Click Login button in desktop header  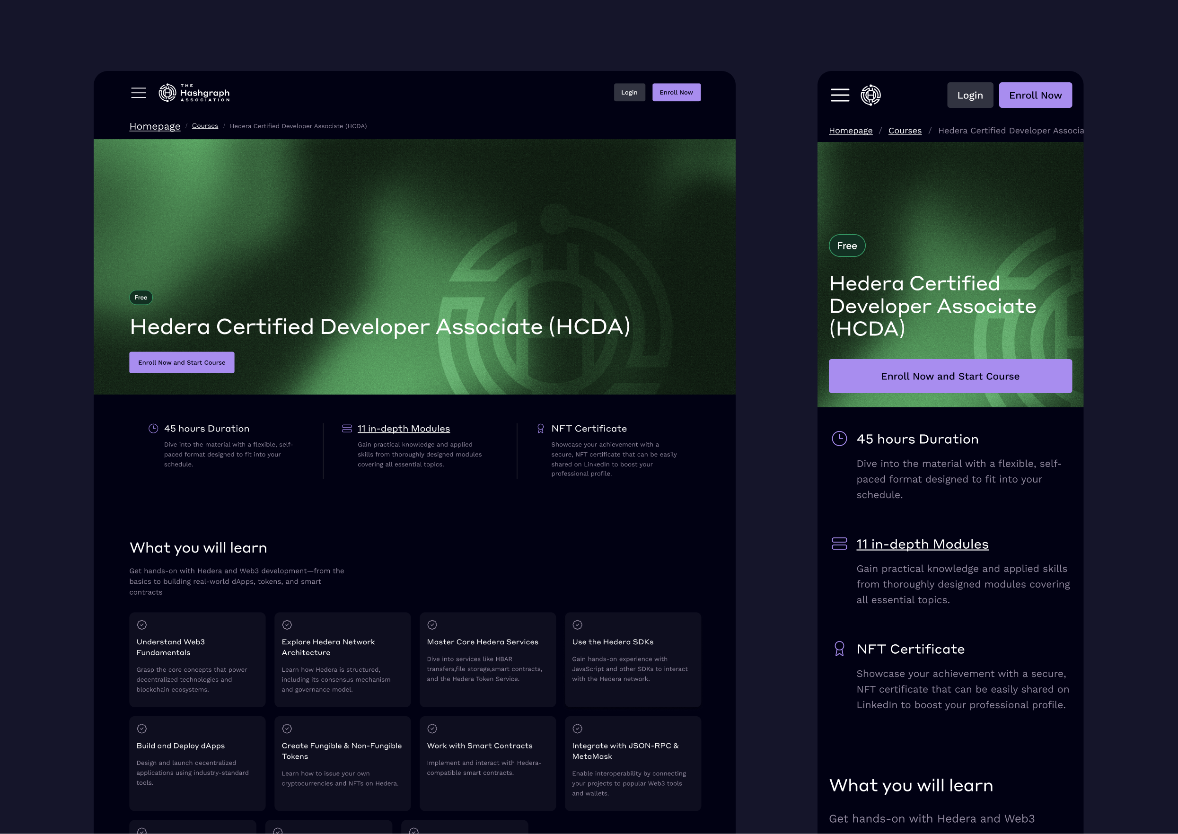[x=629, y=92]
